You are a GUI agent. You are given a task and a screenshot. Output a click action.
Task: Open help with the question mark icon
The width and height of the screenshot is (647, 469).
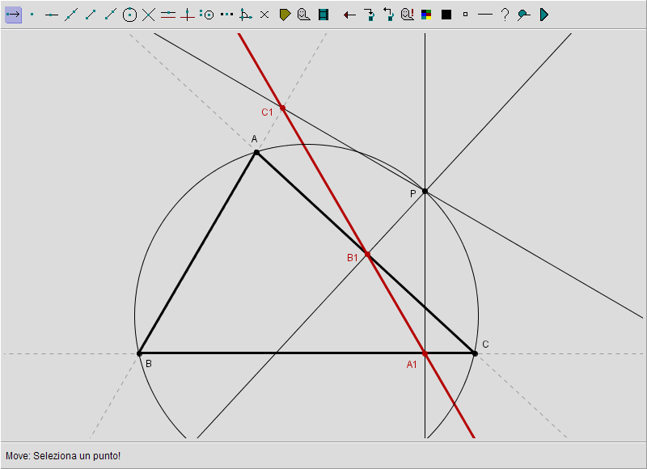tap(505, 15)
